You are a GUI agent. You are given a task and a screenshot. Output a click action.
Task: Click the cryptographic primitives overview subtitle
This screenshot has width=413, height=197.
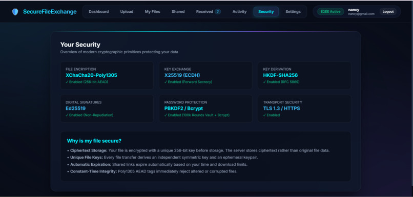(x=119, y=52)
